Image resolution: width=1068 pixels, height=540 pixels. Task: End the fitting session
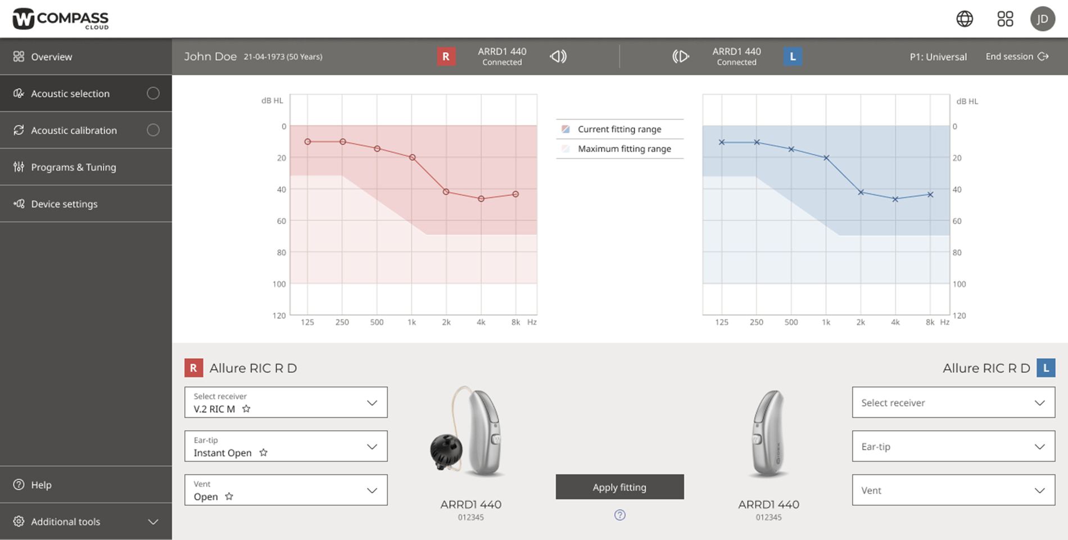tap(1016, 56)
